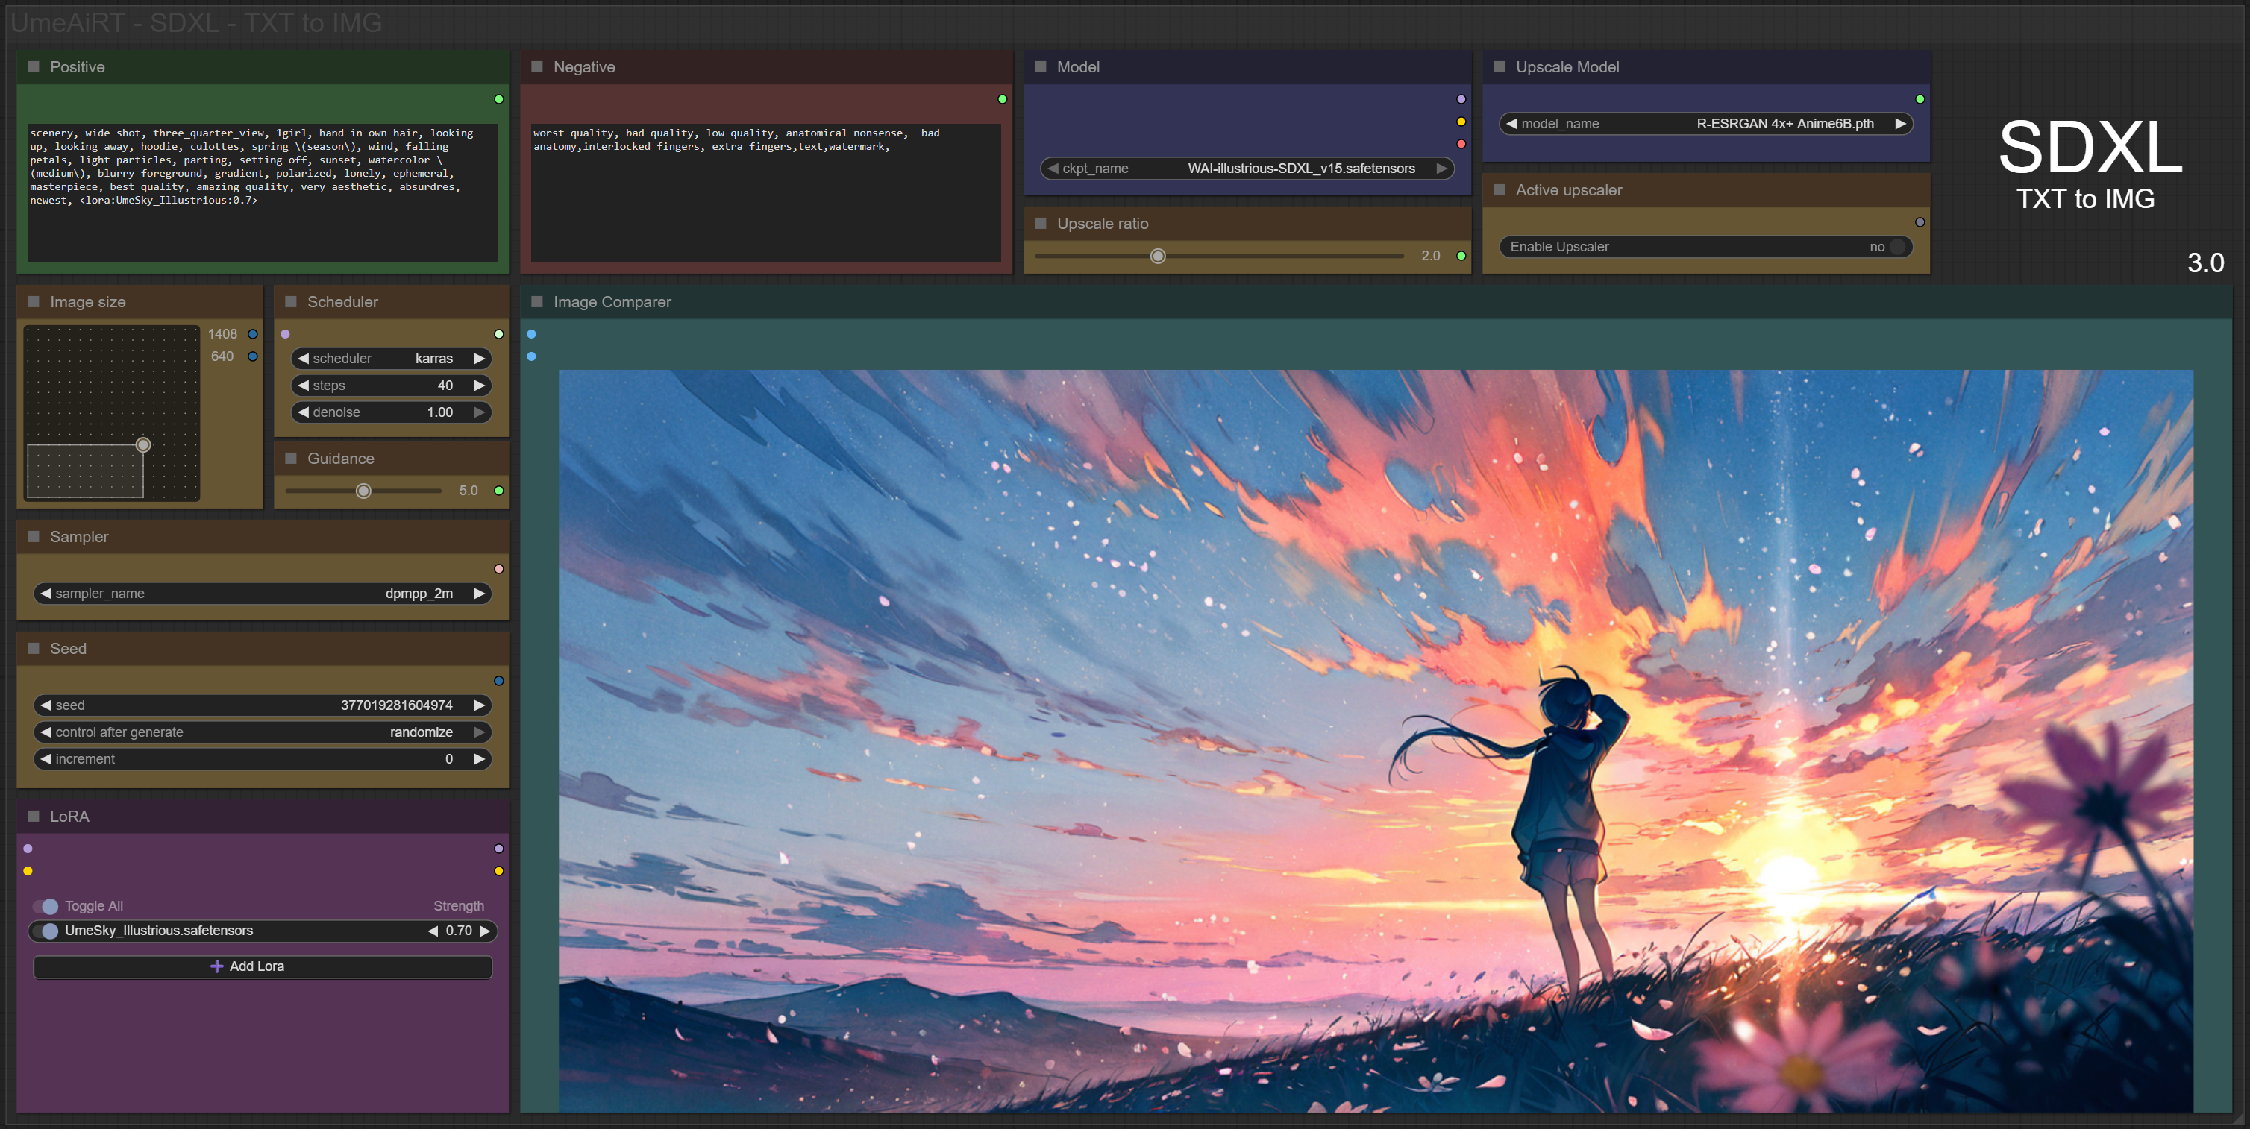Open the ckpt_name model dropdown
Viewport: 2250px width, 1129px height.
pos(1247,169)
